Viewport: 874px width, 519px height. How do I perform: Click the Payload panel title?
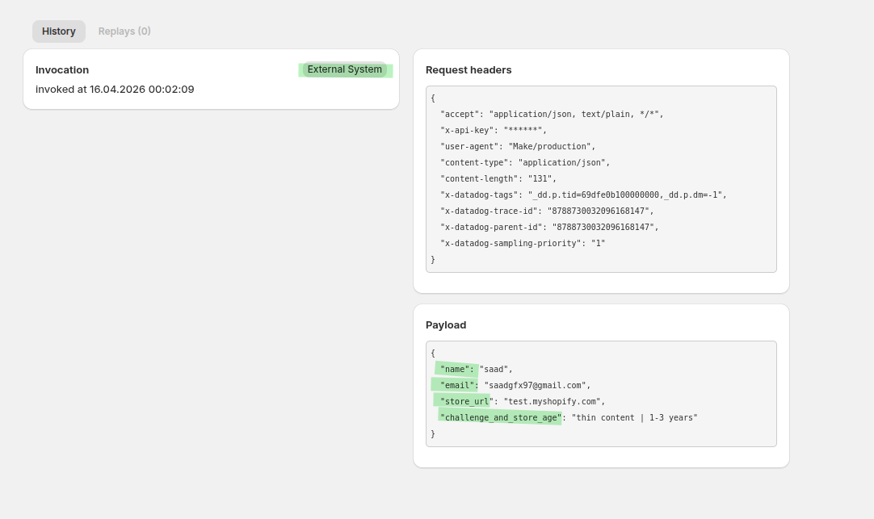point(446,325)
